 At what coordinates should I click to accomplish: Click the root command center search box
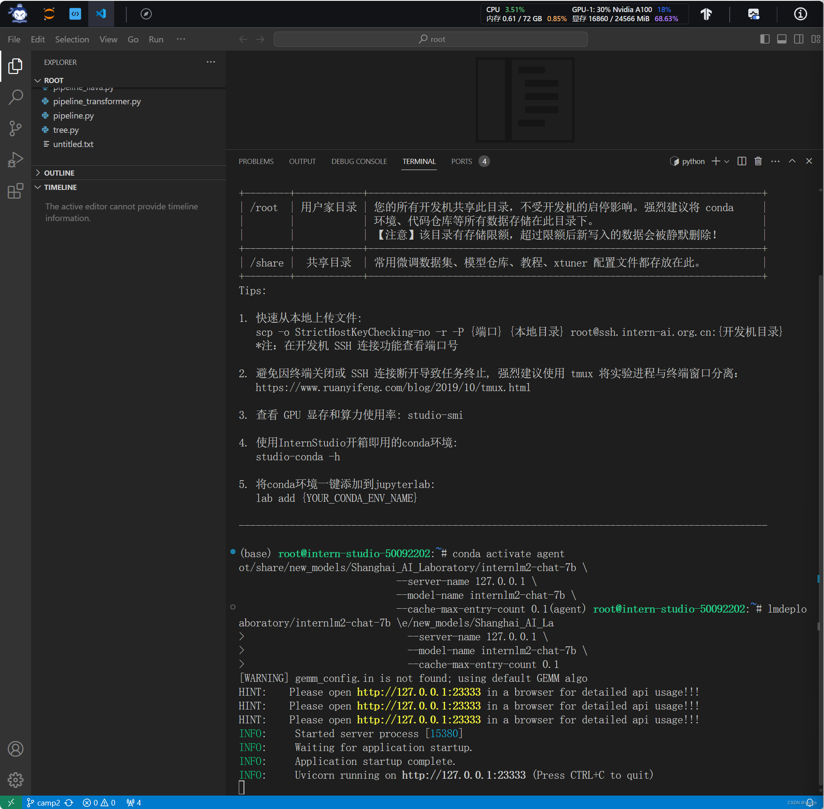[430, 39]
